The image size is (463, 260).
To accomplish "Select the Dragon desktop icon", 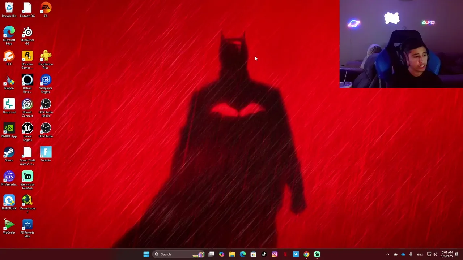I will tap(9, 82).
